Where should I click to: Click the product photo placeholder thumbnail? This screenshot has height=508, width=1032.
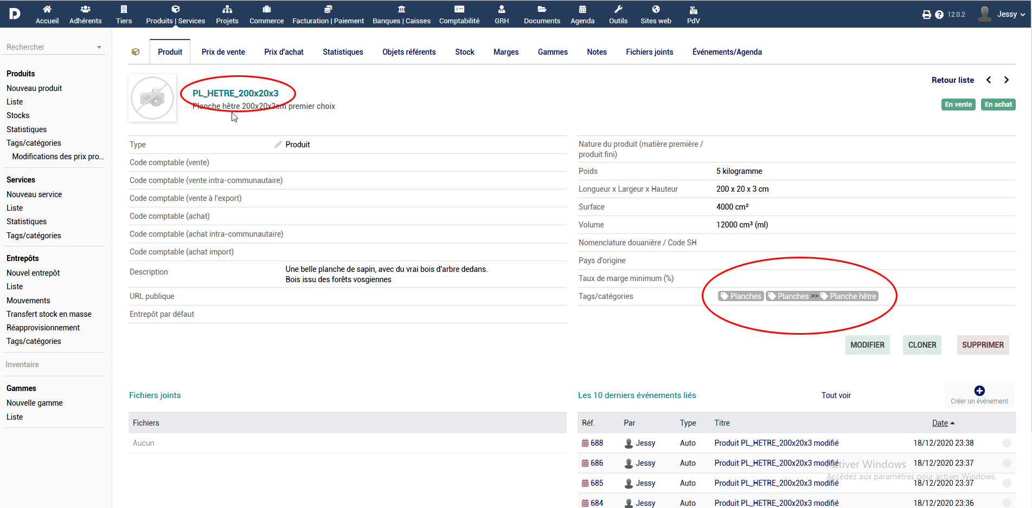point(152,98)
